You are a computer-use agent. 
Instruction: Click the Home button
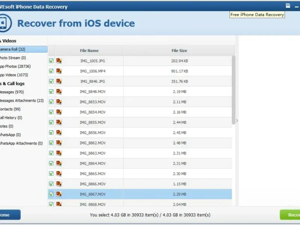pyautogui.click(x=10, y=215)
